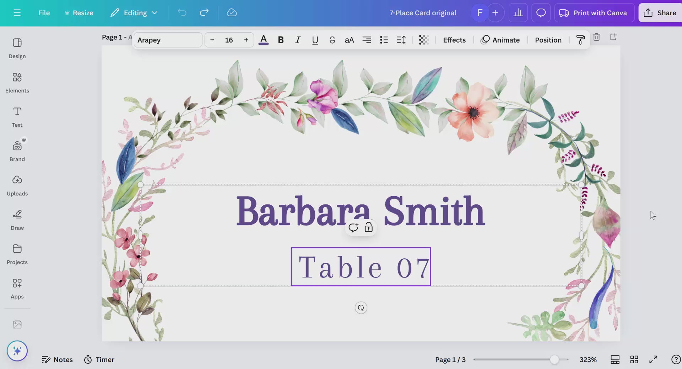Click the copy style paint roller icon
The image size is (682, 369).
tap(580, 40)
